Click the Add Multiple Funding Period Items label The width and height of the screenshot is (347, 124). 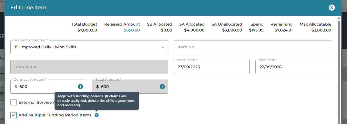click(55, 115)
